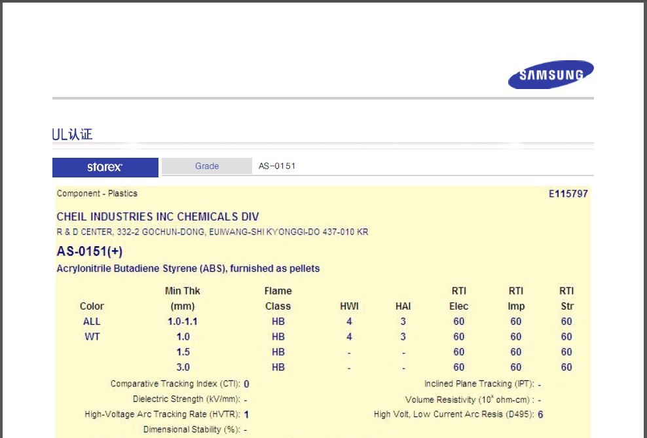This screenshot has width=647, height=438.
Task: Click the HWI column header
Action: (x=349, y=306)
